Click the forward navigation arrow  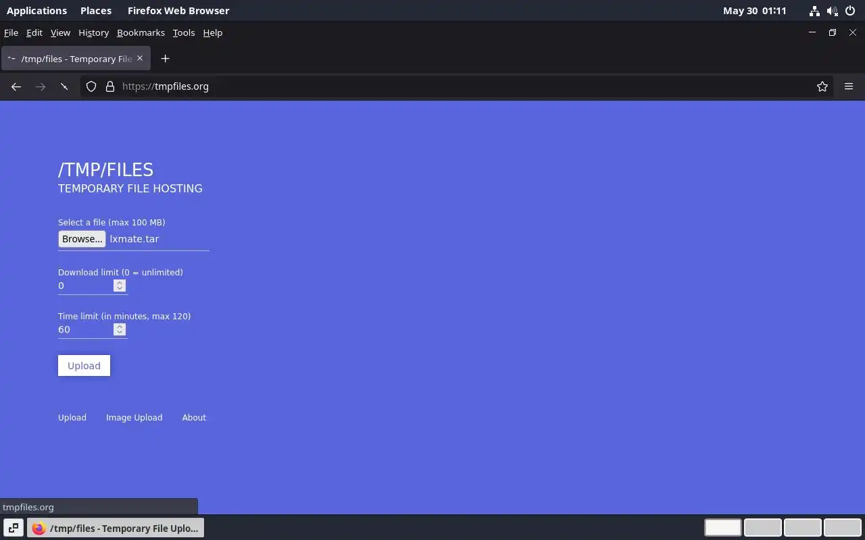[x=41, y=86]
